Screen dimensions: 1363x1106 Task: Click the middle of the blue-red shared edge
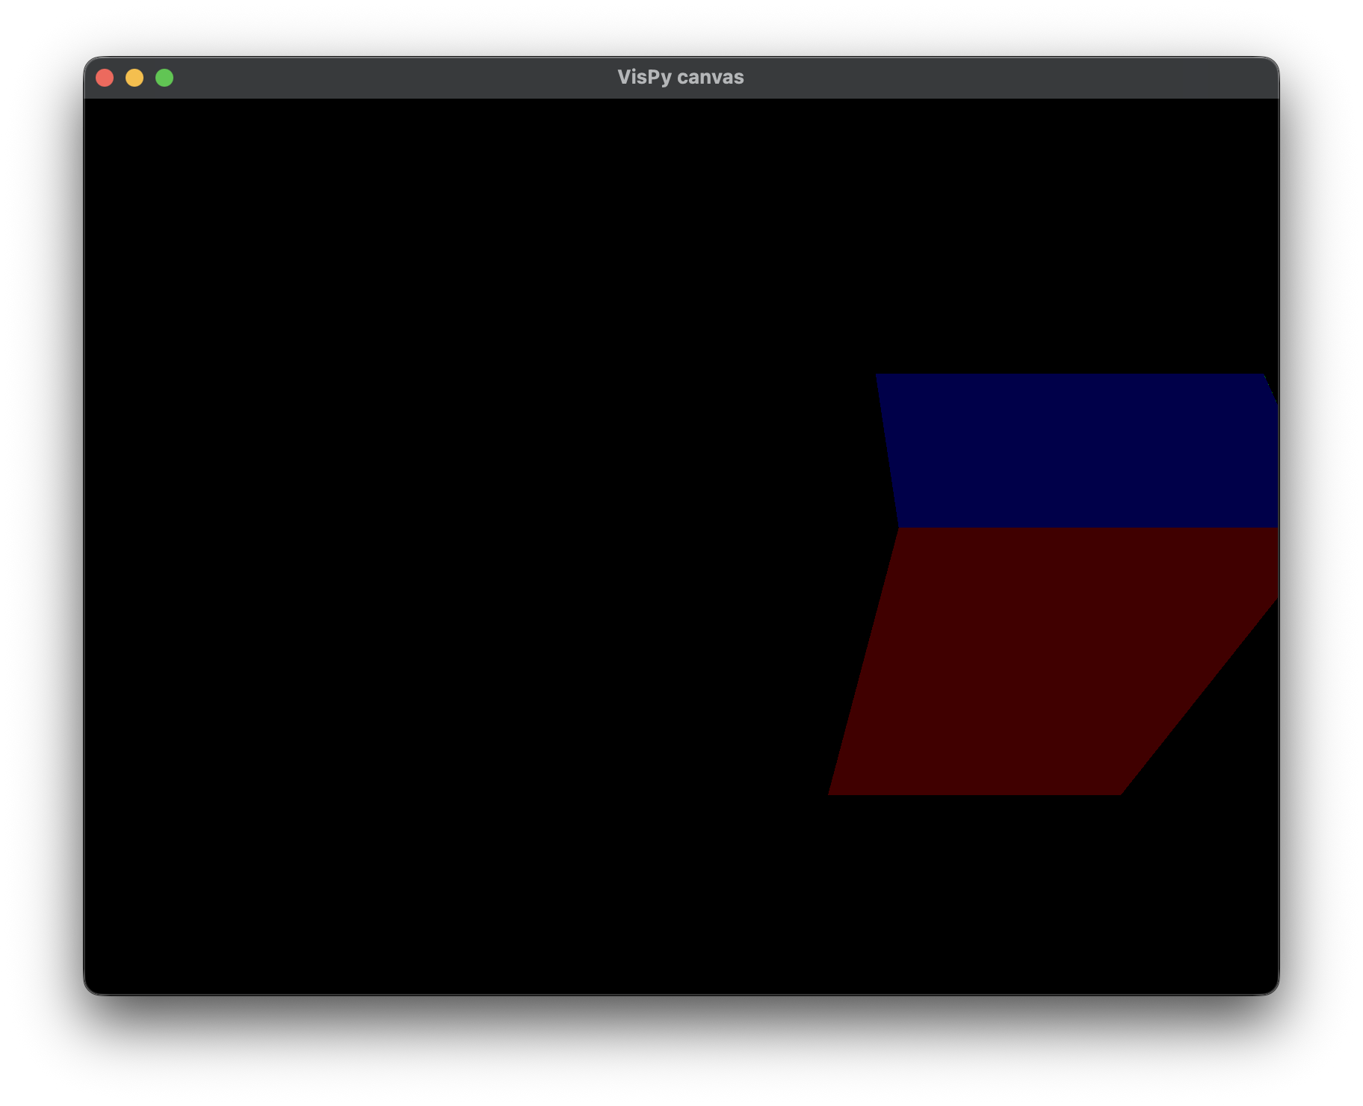coord(1087,528)
